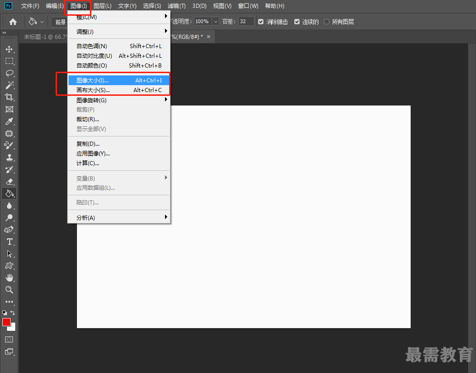Viewport: 476px width, 373px height.
Task: Choose 画布大小(S) menu item
Action: click(x=118, y=90)
